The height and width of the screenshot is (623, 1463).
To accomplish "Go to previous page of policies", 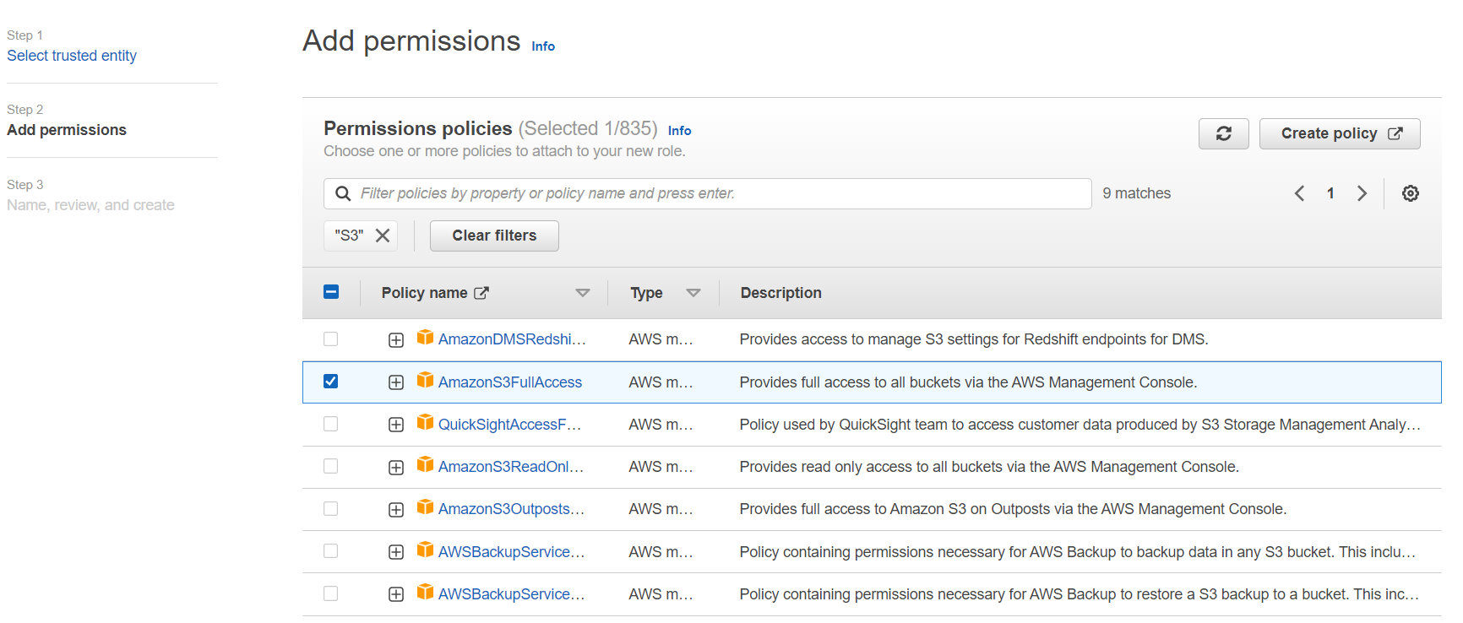I will click(x=1299, y=193).
